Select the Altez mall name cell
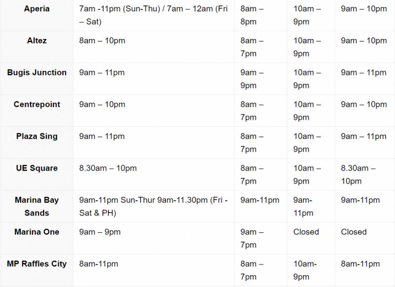This screenshot has height=287, width=395. tap(37, 41)
